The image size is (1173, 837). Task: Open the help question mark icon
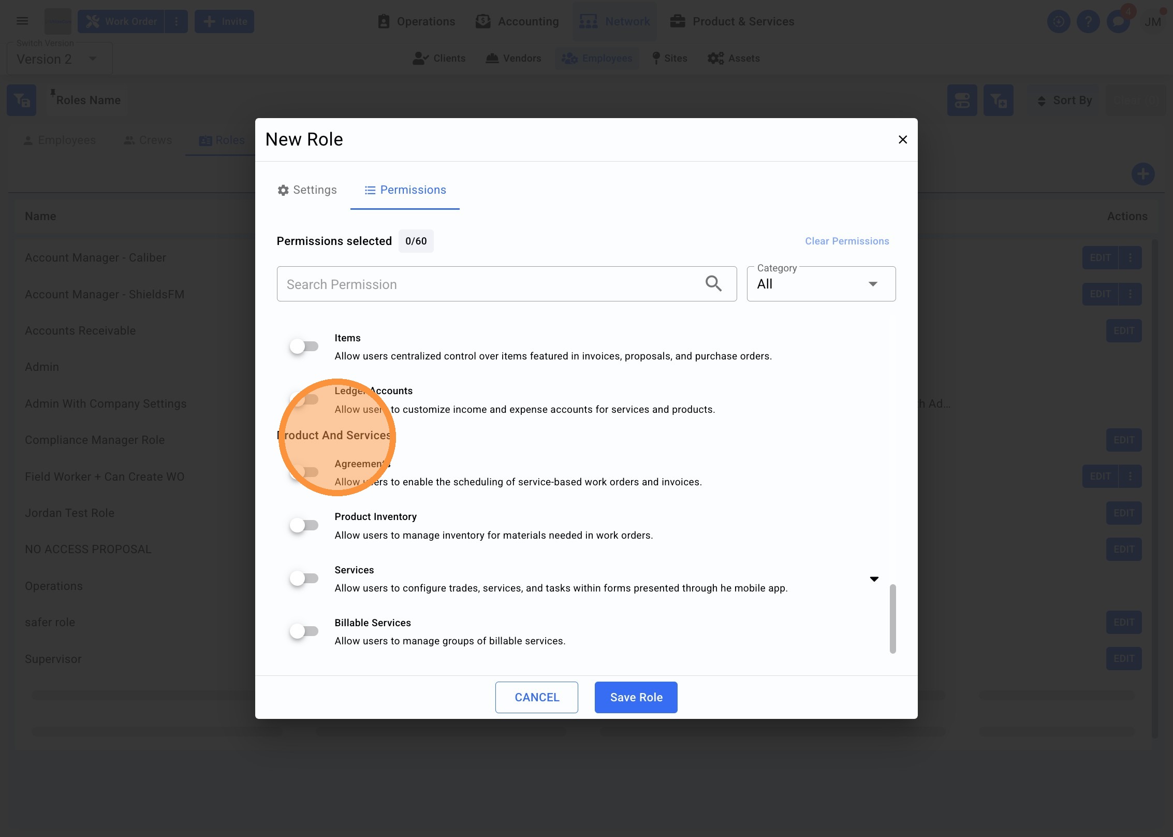tap(1088, 22)
